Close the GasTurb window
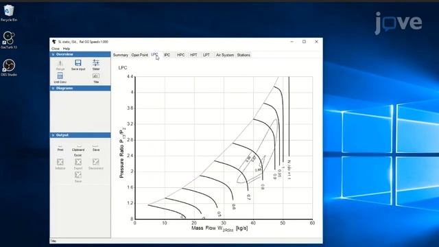 [316, 42]
